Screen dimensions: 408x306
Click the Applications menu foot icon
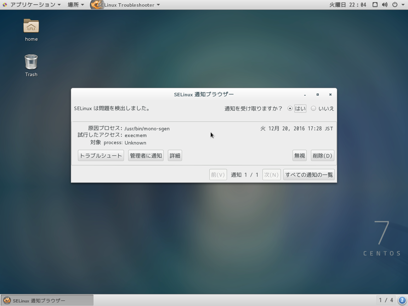[x=5, y=5]
